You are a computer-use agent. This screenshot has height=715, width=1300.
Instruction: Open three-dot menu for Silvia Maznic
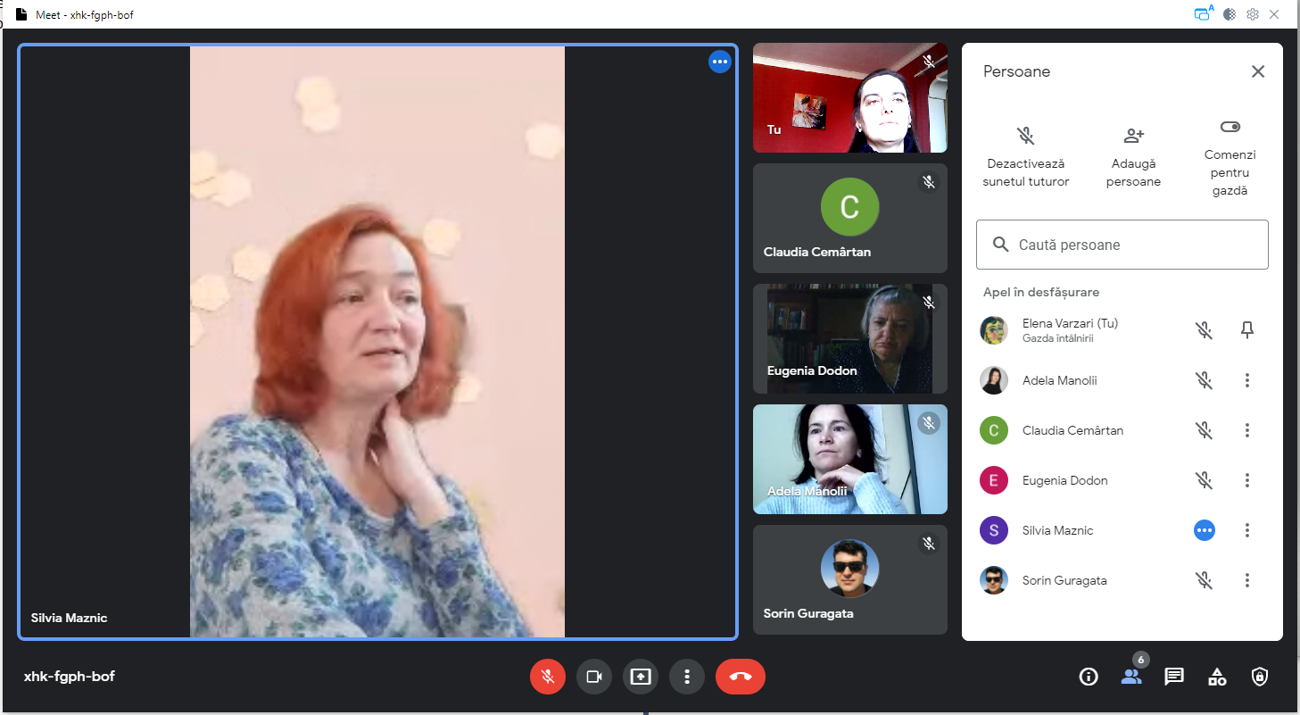pyautogui.click(x=1247, y=530)
